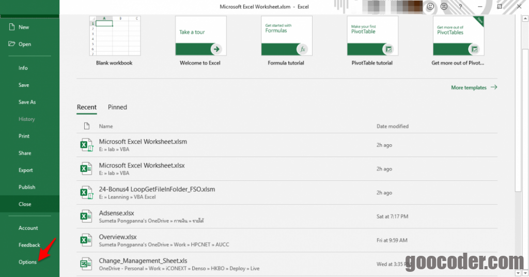The width and height of the screenshot is (529, 277).
Task: Open the PivotTable tutorial template
Action: tap(372, 40)
